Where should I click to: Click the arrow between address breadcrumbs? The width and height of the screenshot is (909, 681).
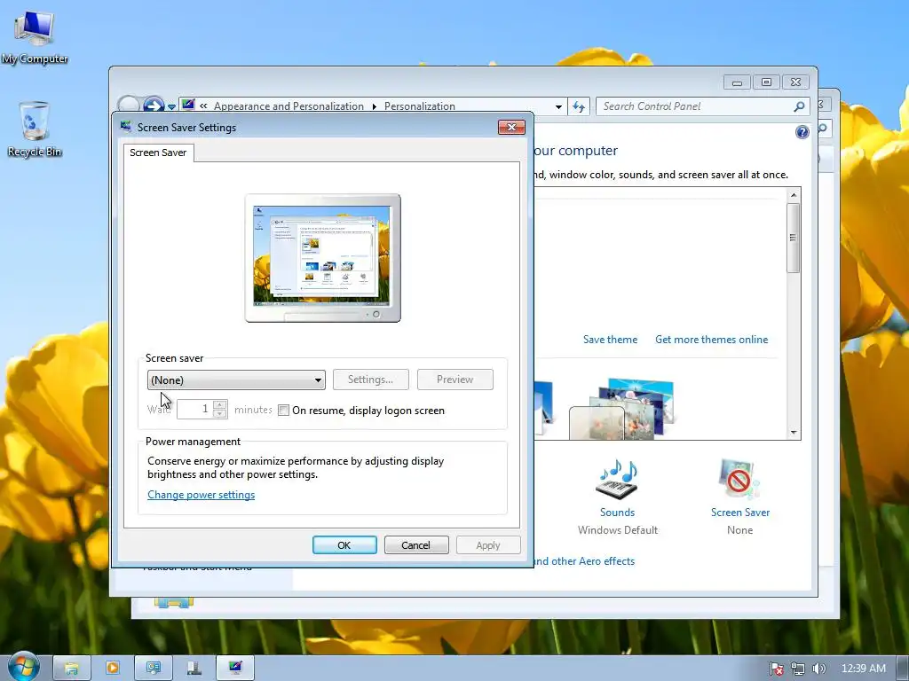point(374,106)
